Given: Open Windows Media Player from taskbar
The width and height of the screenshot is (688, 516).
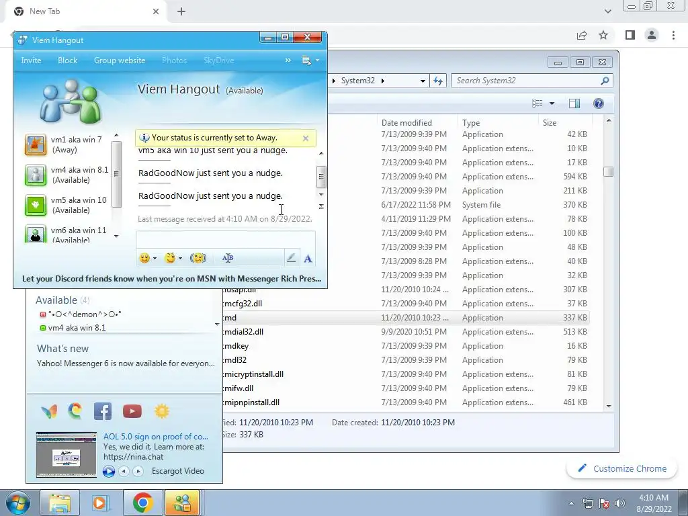Looking at the screenshot, I should coord(101,503).
